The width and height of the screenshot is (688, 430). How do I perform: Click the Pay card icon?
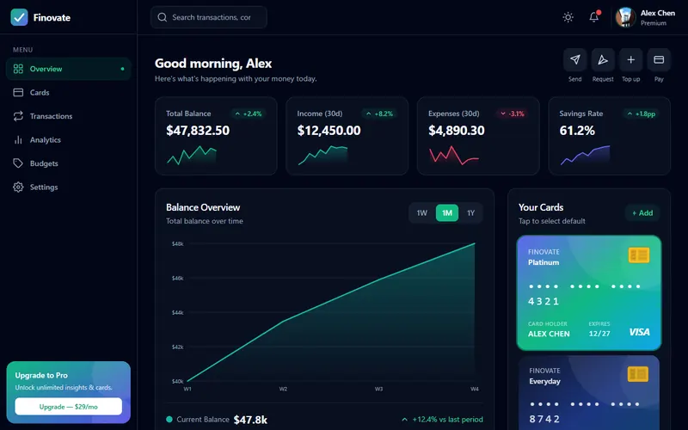click(x=659, y=59)
